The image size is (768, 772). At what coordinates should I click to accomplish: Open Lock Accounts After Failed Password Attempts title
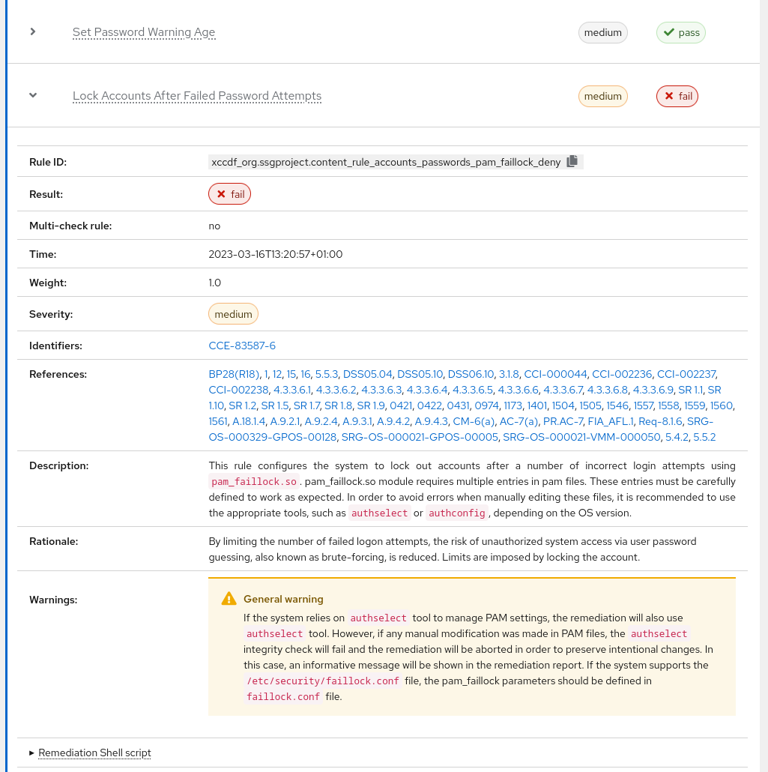click(x=197, y=95)
